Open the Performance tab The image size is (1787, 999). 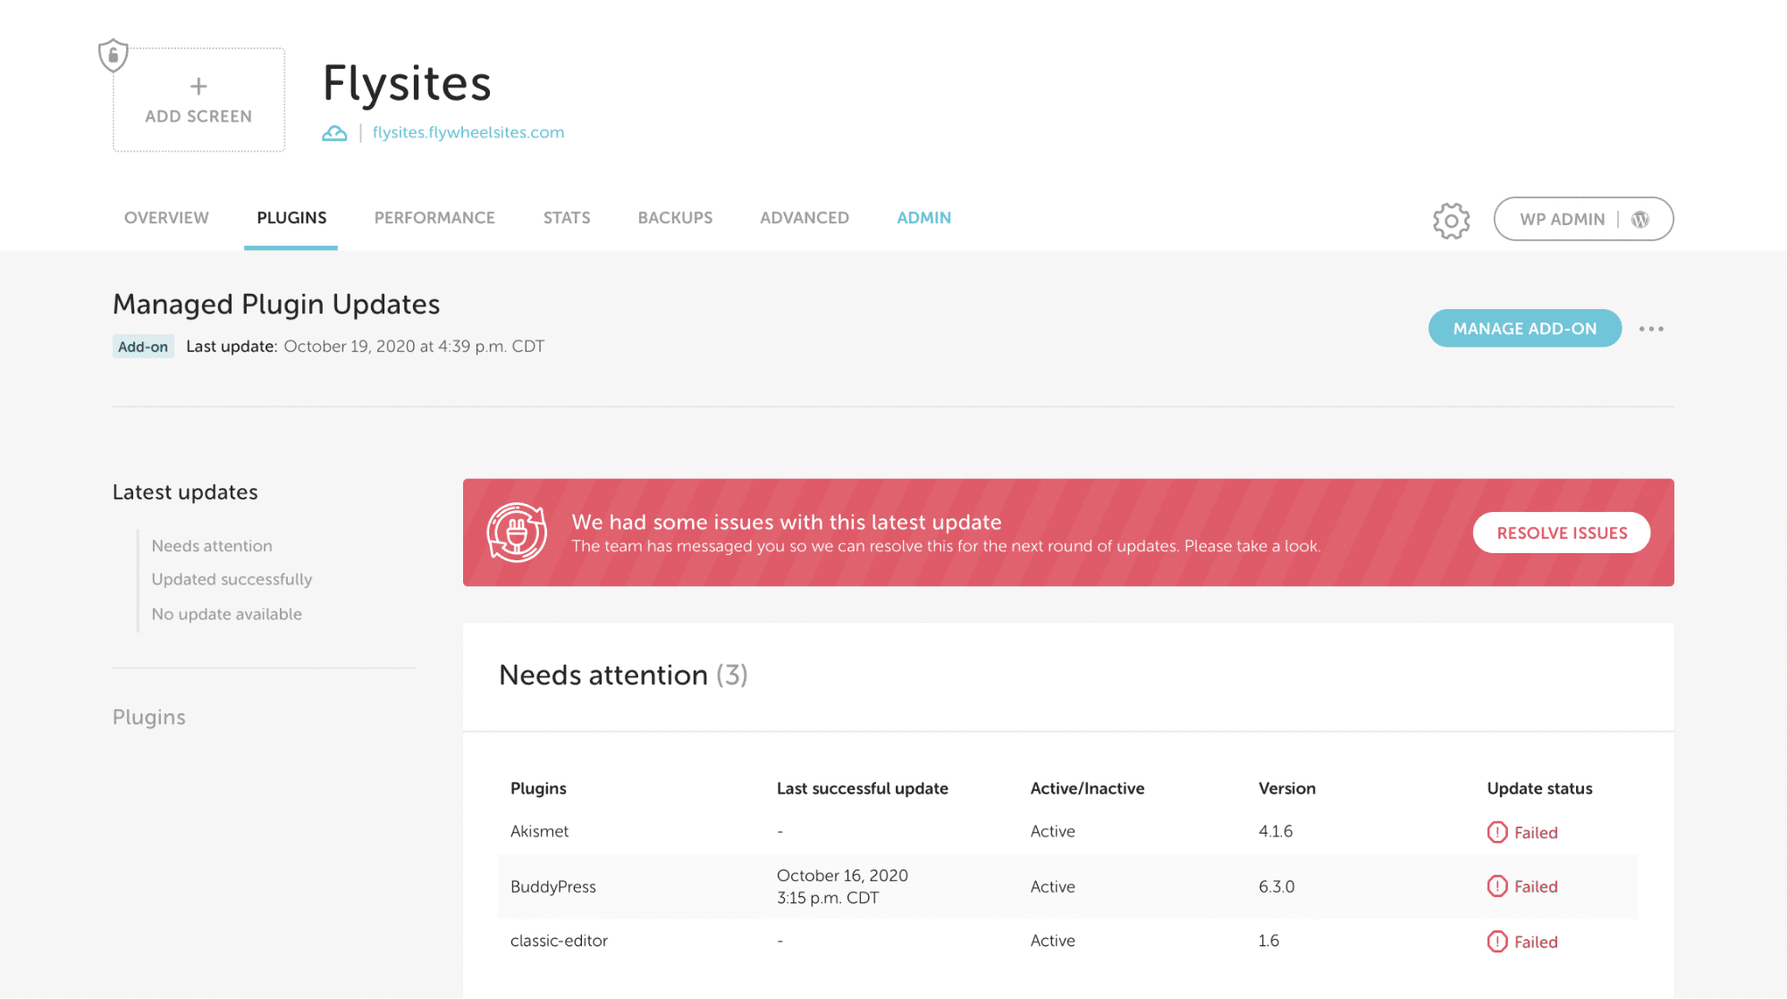point(434,218)
